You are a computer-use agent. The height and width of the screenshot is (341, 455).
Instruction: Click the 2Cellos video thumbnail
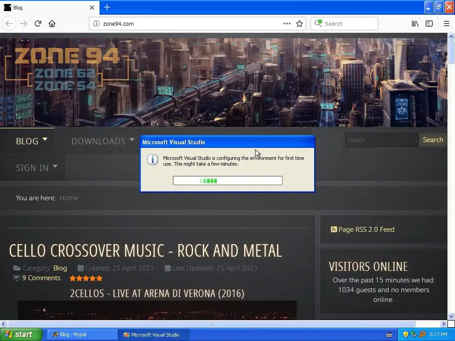pos(157,310)
